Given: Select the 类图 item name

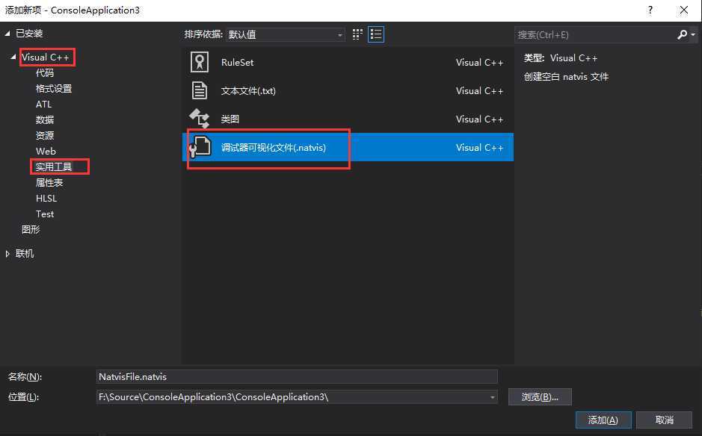Looking at the screenshot, I should click(x=230, y=119).
